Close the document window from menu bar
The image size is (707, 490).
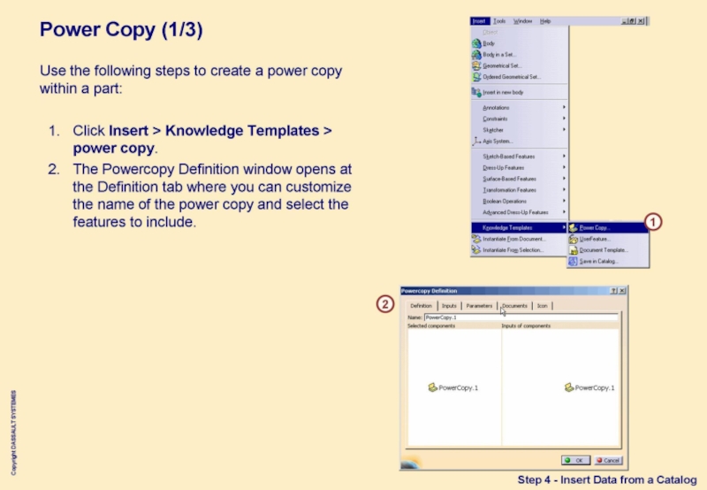coord(641,21)
